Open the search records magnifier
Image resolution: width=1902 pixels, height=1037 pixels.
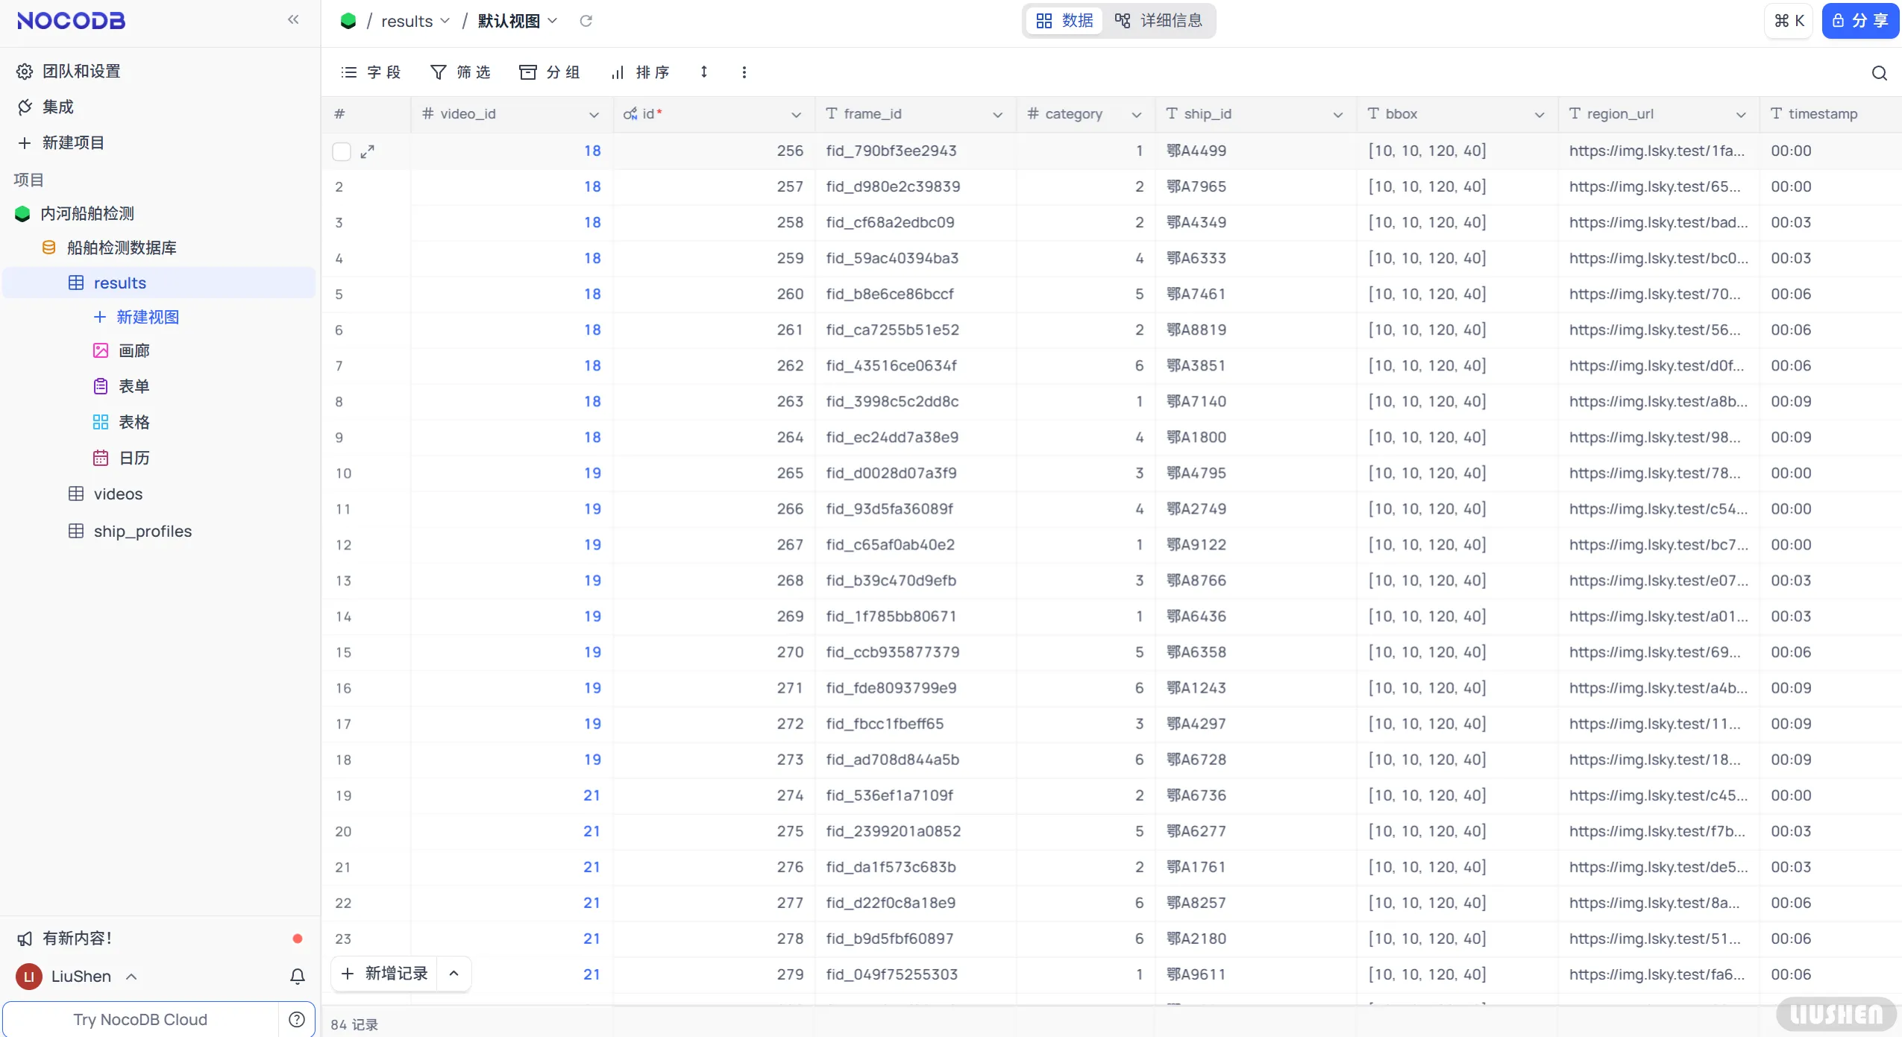point(1879,73)
